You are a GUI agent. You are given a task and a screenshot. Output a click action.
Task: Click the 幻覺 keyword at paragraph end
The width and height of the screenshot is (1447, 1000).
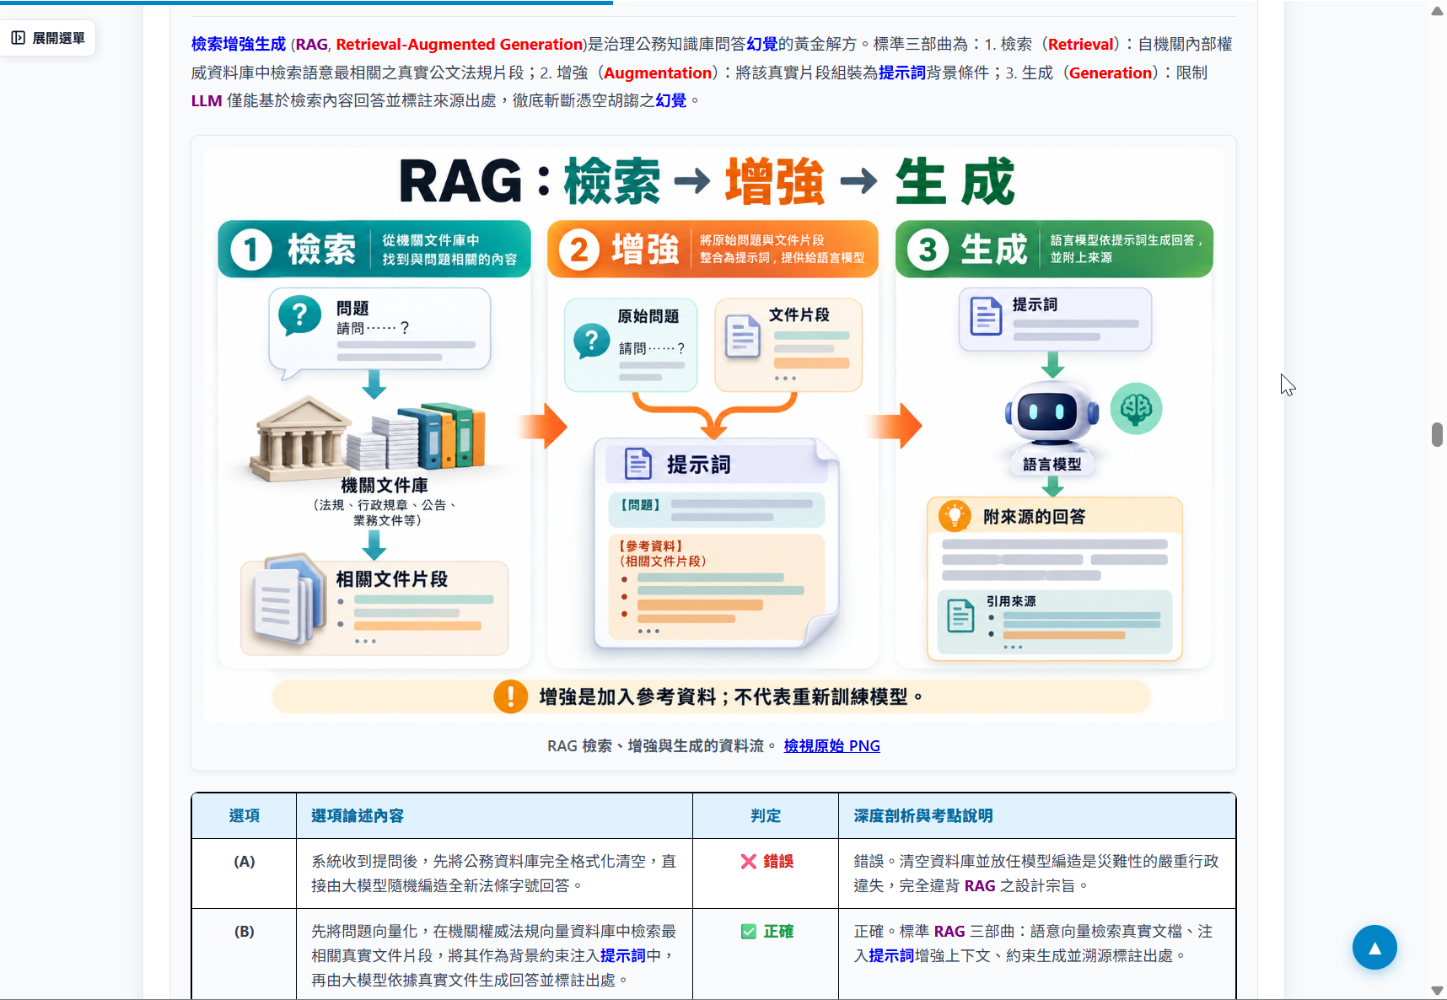670,100
